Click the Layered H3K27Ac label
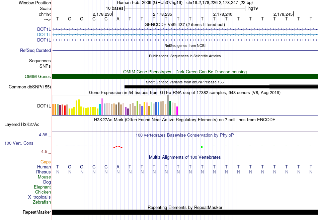318x220 pixels. point(22,125)
